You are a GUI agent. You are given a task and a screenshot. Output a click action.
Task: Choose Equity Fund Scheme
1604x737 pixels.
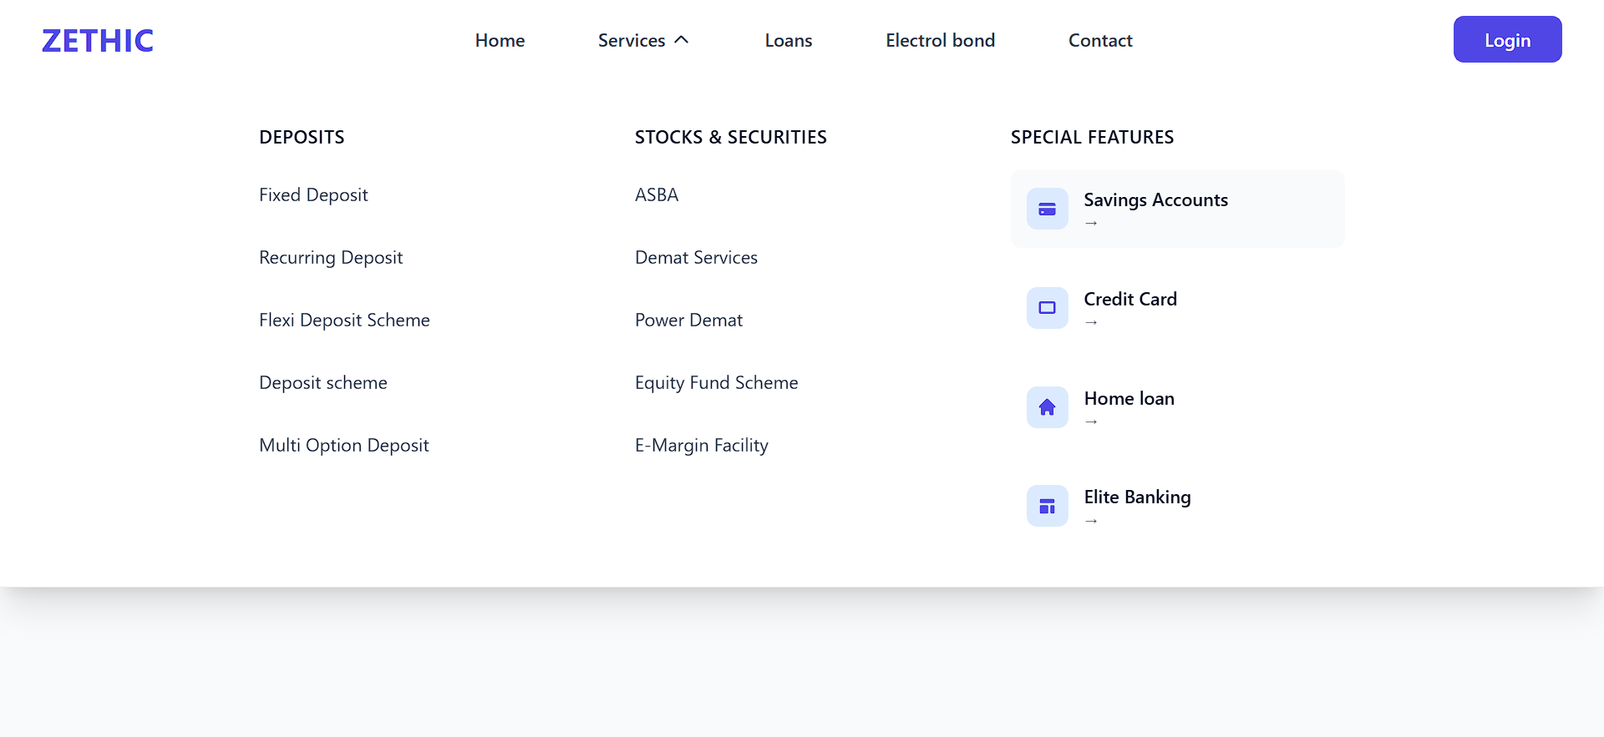pyautogui.click(x=716, y=382)
